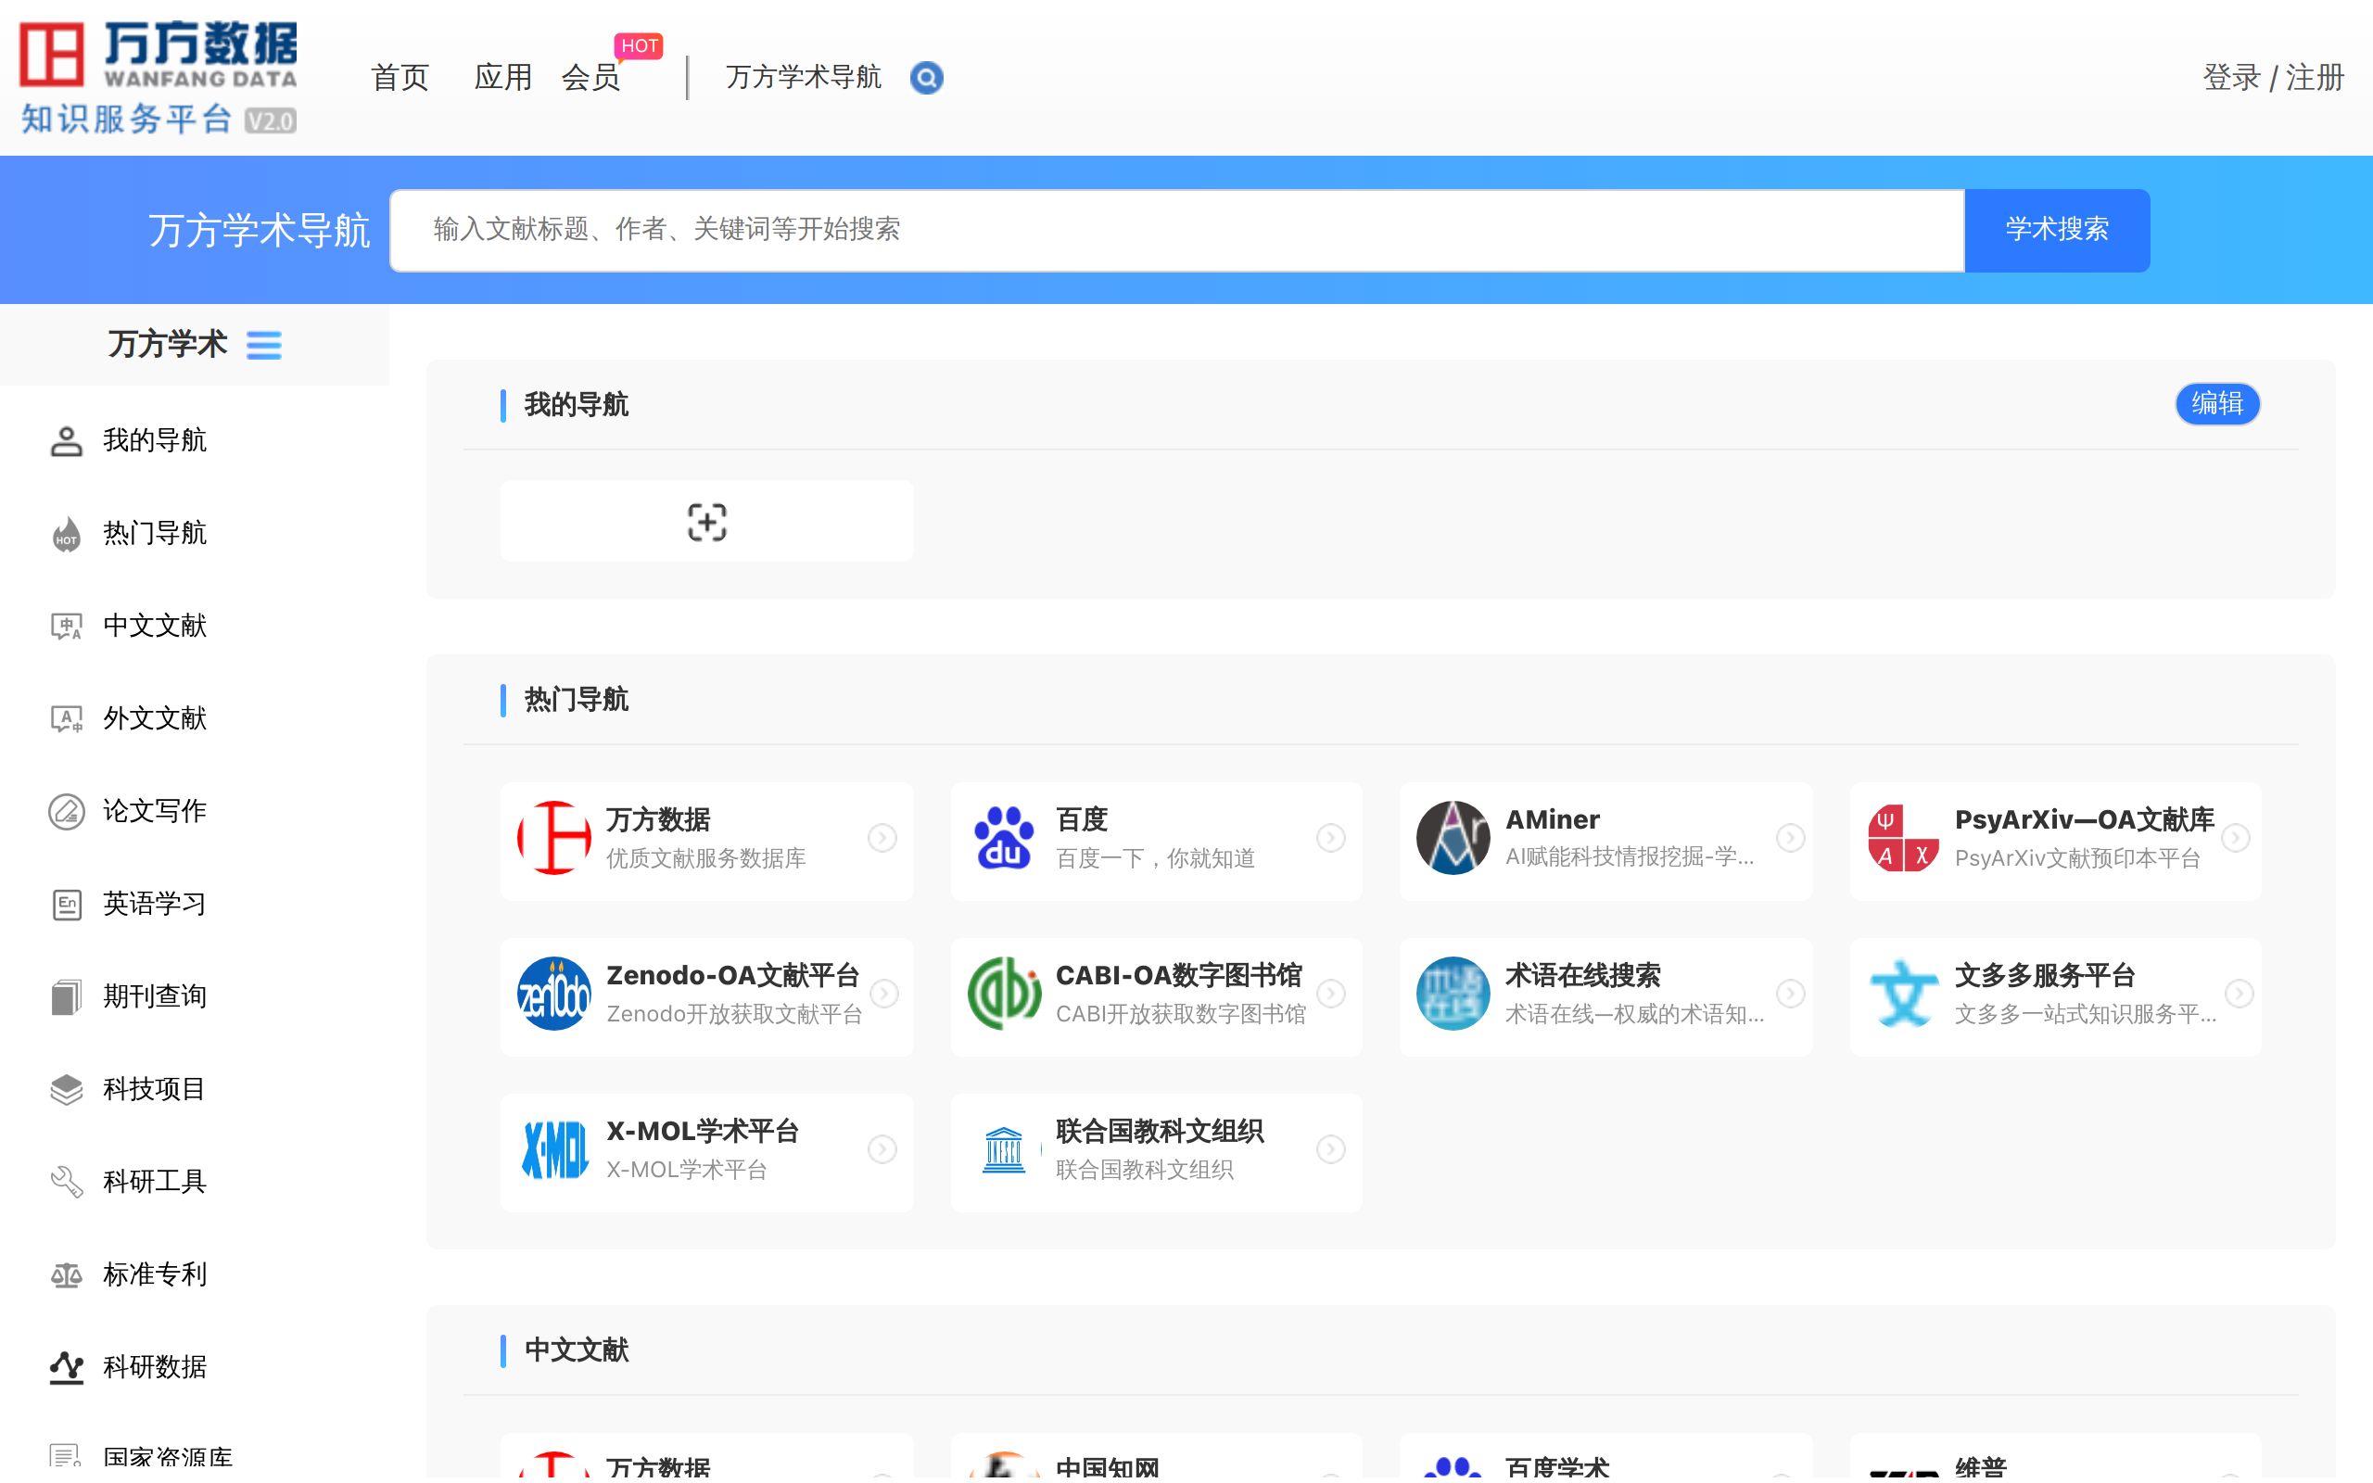The height and width of the screenshot is (1483, 2373).
Task: Click the arrow on the 百度 card
Action: pos(1331,838)
